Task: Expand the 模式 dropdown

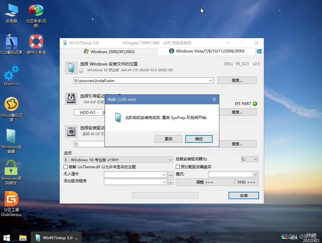Action: pos(256,174)
